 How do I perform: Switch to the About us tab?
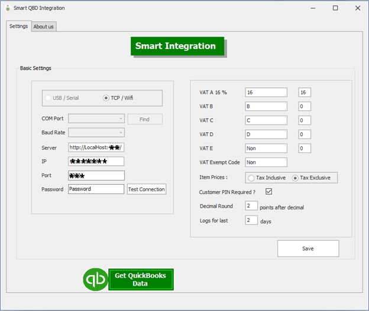44,27
